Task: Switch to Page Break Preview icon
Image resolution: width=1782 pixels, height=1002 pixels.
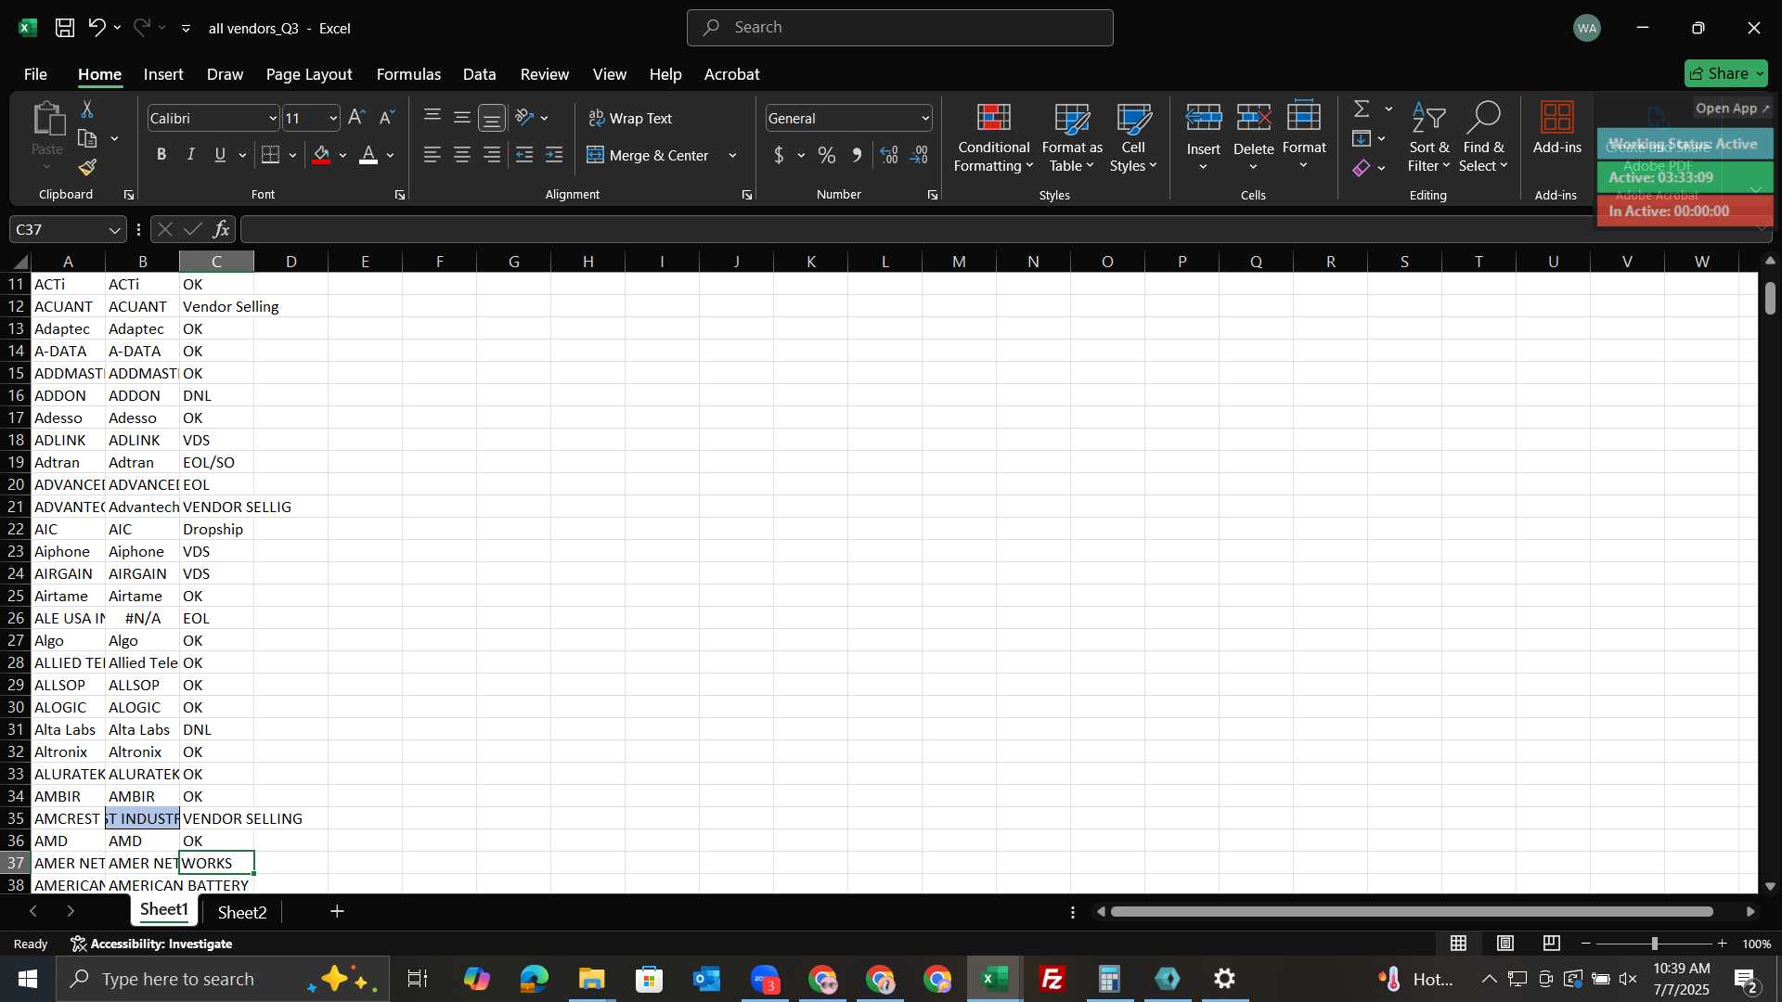Action: [x=1552, y=944]
